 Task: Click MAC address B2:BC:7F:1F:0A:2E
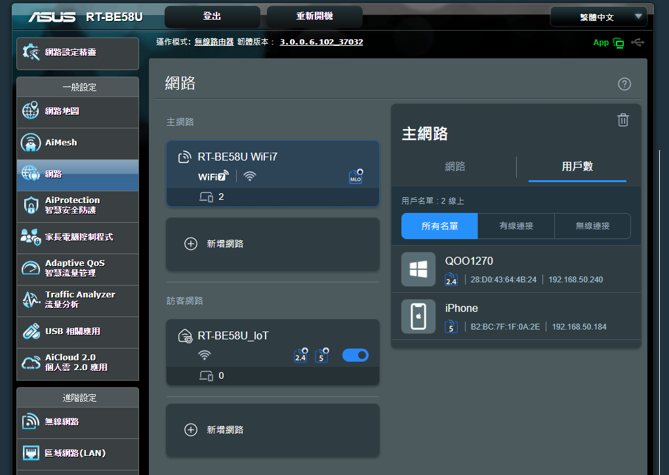click(505, 327)
